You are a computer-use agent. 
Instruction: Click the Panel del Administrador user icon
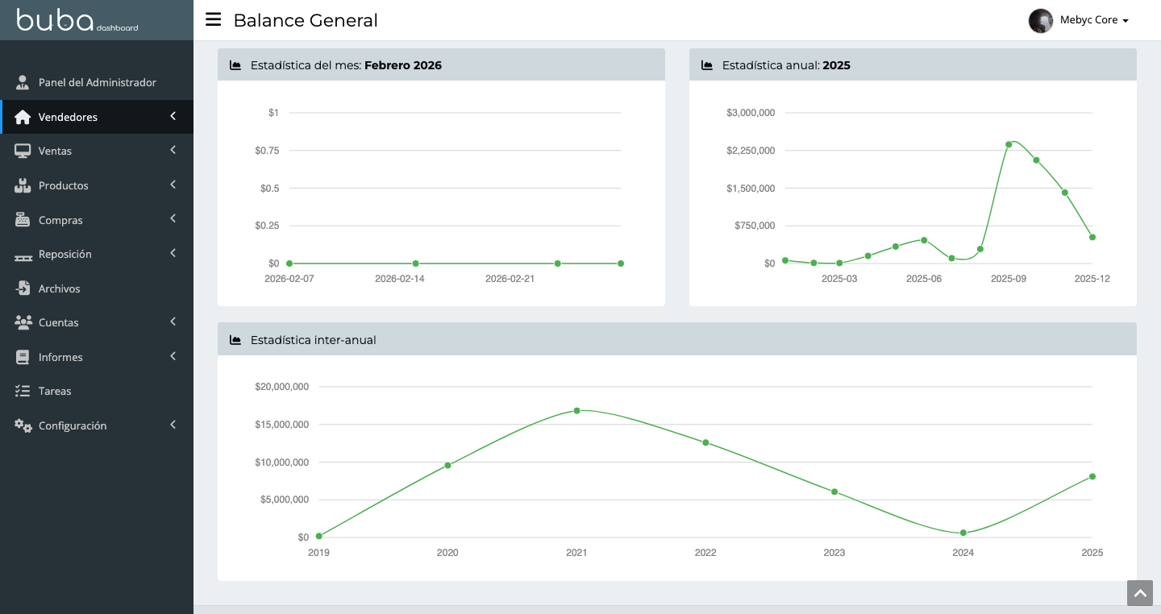(x=23, y=82)
